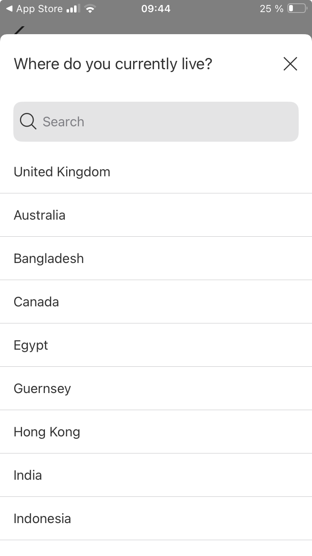Tap the 09:44 clock in status bar
This screenshot has height=556, width=312.
pos(156,9)
